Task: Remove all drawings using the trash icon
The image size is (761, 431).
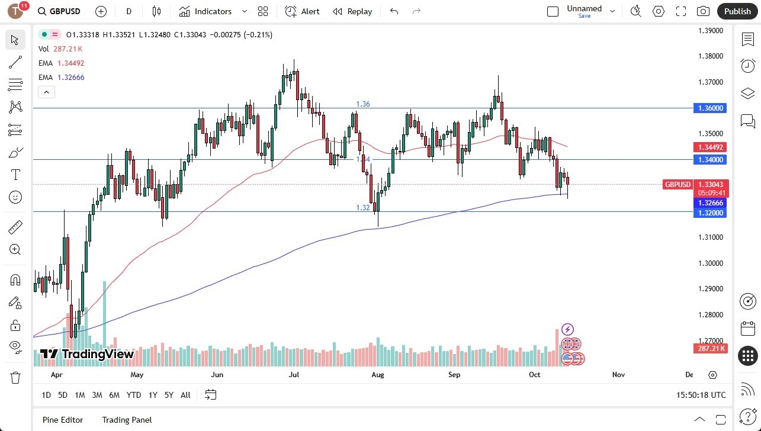Action: pos(15,377)
